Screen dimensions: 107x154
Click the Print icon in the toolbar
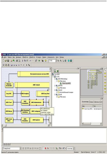[x=17, y=61]
